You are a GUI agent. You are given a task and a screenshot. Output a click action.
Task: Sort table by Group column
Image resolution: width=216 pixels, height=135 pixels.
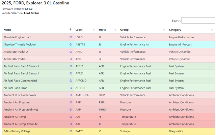coord(143,30)
